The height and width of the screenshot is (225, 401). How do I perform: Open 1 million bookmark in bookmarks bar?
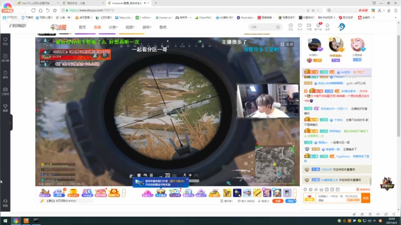144,18
